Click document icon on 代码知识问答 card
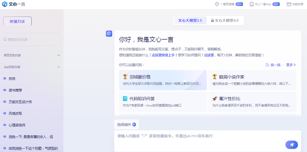 (125, 98)
